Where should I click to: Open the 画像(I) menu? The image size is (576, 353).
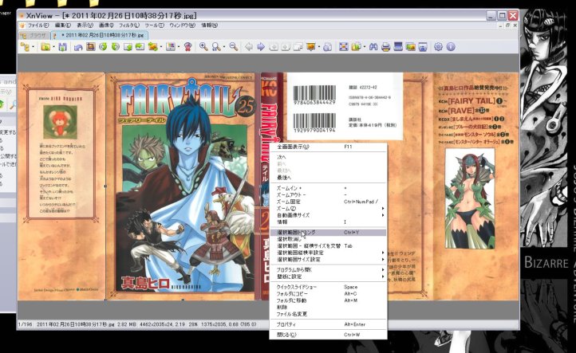pyautogui.click(x=106, y=25)
